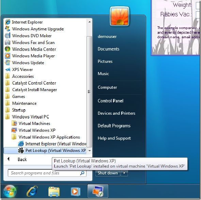
Task: Click the program list scrollbar thumb
Action: 89,91
